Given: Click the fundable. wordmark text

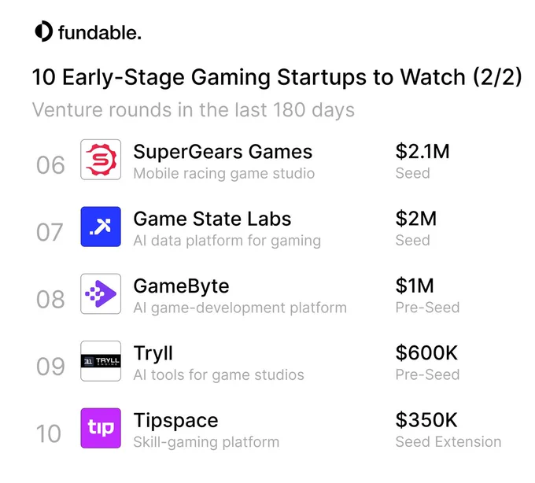Looking at the screenshot, I should pyautogui.click(x=100, y=32).
